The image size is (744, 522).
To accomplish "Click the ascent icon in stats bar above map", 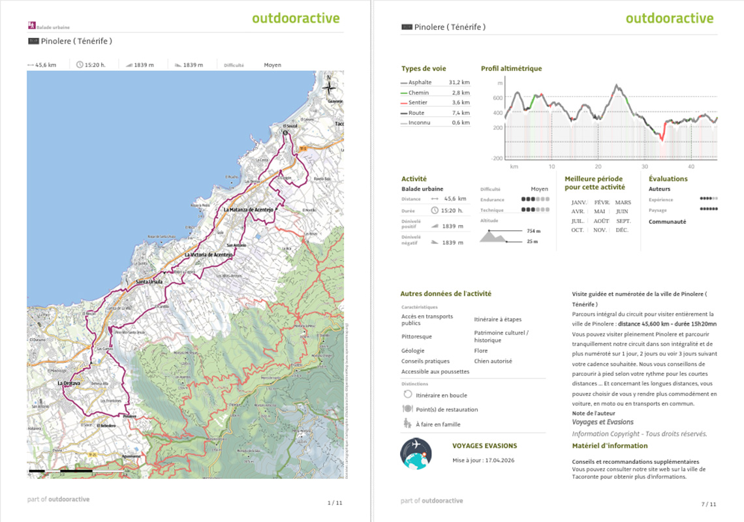I will click(129, 65).
